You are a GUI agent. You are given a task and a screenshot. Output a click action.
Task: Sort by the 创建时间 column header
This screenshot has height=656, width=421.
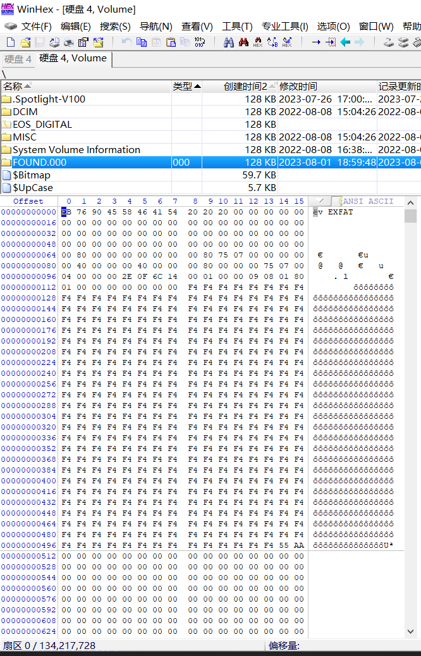(240, 87)
